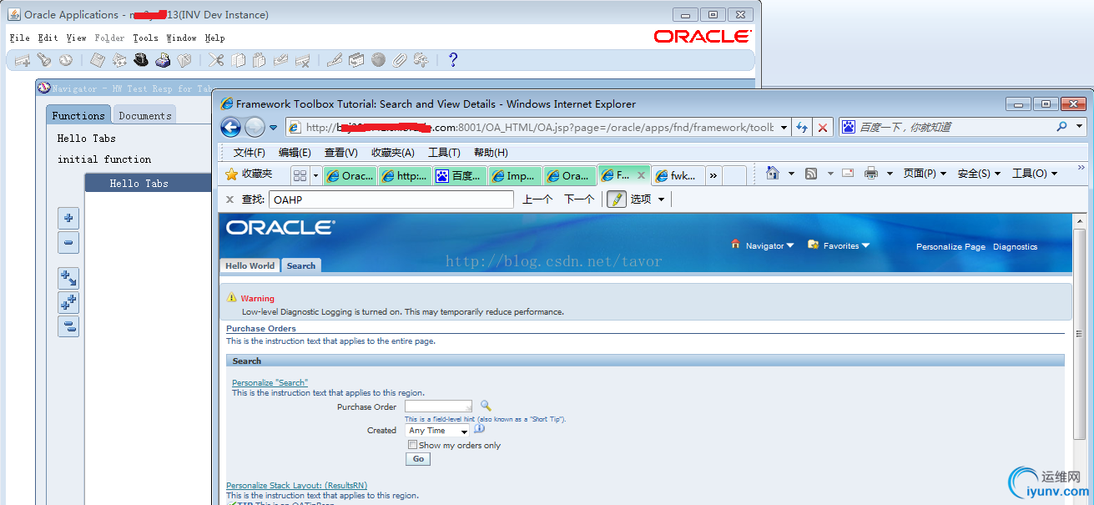Click the highlighter icon in IE find bar
Screen dimensions: 1094x505
pyautogui.click(x=617, y=199)
